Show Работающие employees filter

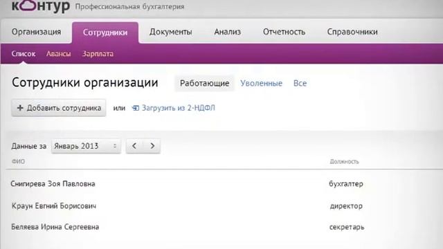[205, 83]
